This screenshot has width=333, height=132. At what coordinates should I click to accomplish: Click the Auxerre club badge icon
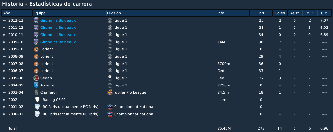36,85
